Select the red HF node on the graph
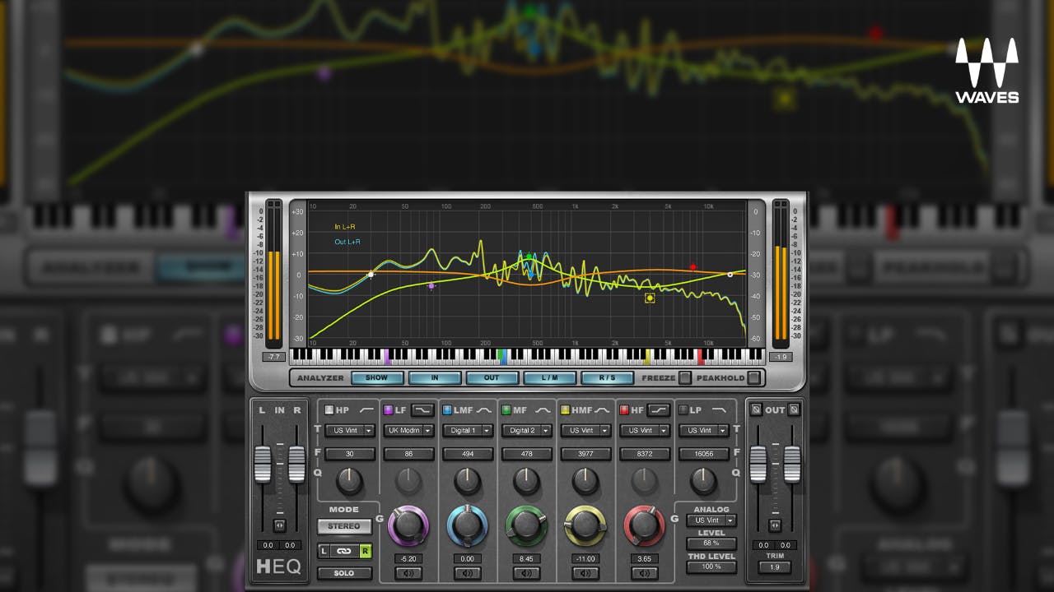1054x592 pixels. pos(693,267)
